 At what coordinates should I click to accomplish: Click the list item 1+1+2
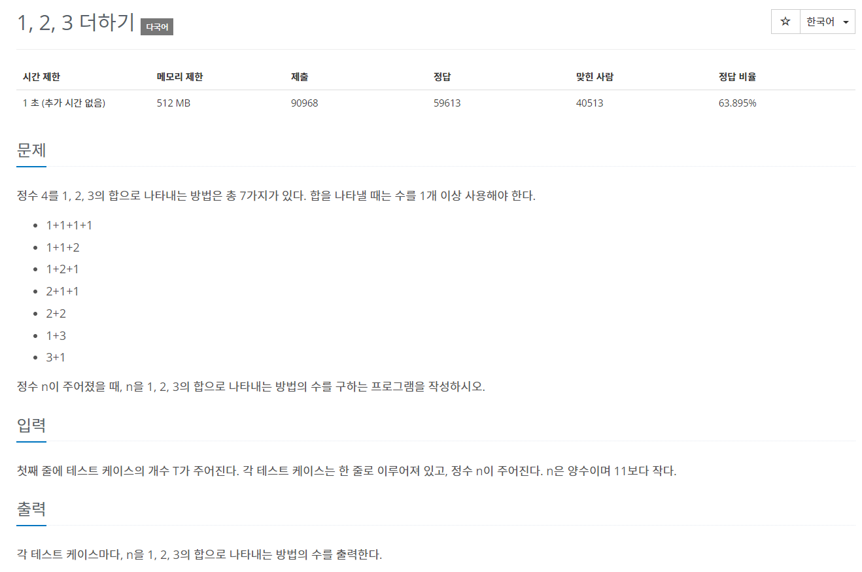click(63, 248)
